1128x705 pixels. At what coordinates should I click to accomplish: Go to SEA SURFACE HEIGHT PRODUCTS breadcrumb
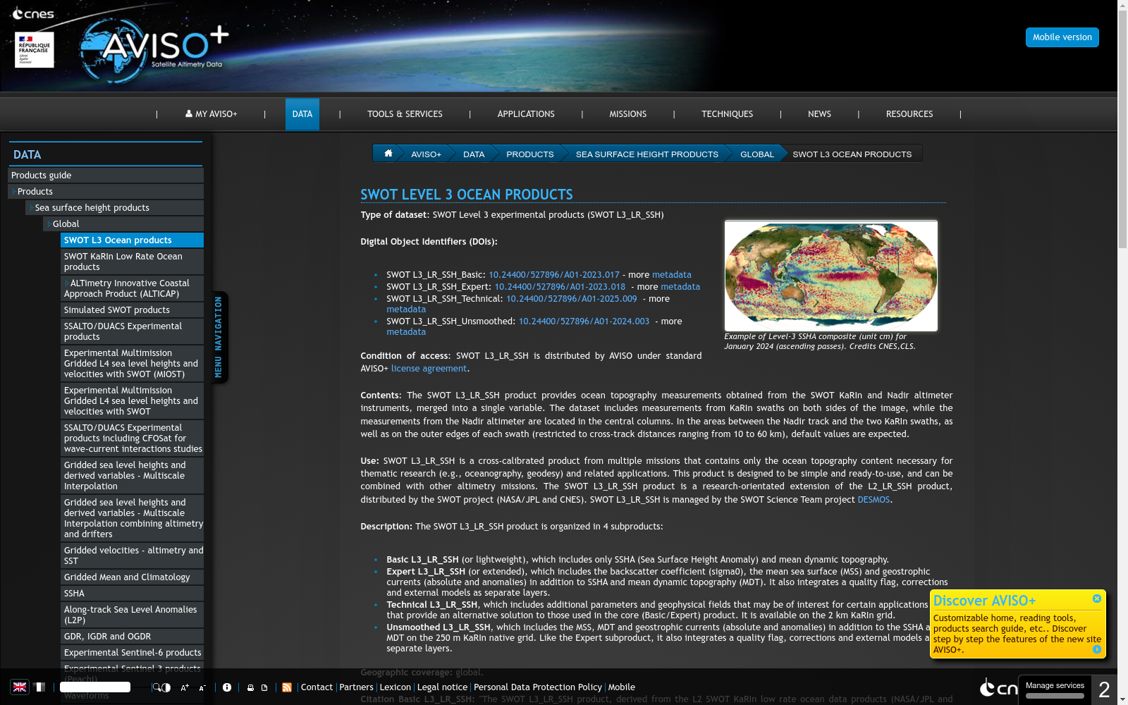click(x=647, y=154)
